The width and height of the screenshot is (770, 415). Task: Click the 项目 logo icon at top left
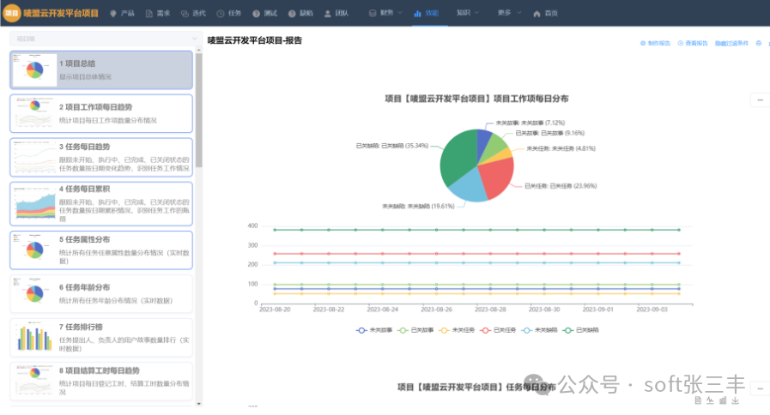pyautogui.click(x=11, y=14)
